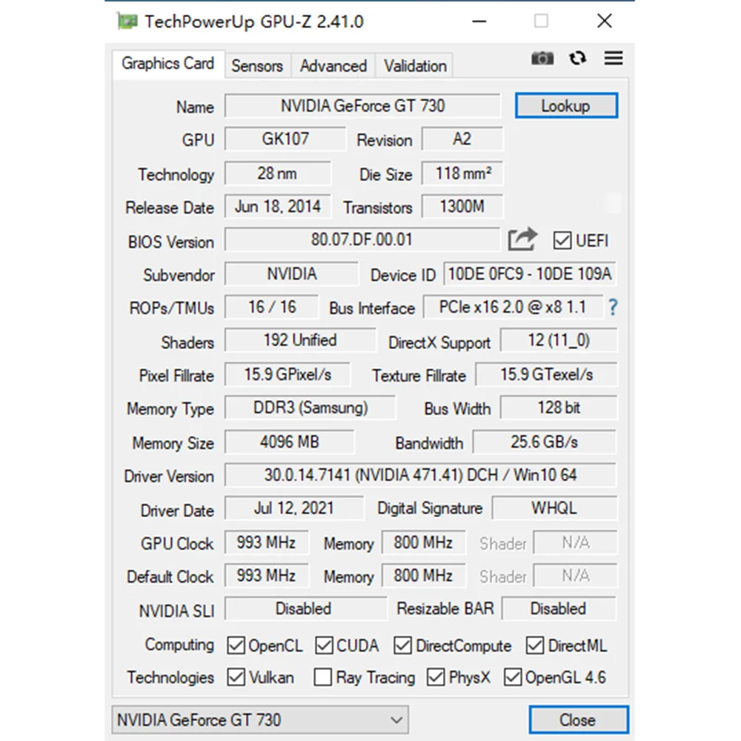Viewport: 741px width, 741px height.
Task: Open the hamburger menu icon
Action: [614, 58]
